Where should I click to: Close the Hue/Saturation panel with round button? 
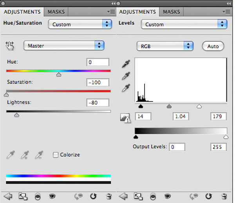(3, 3)
